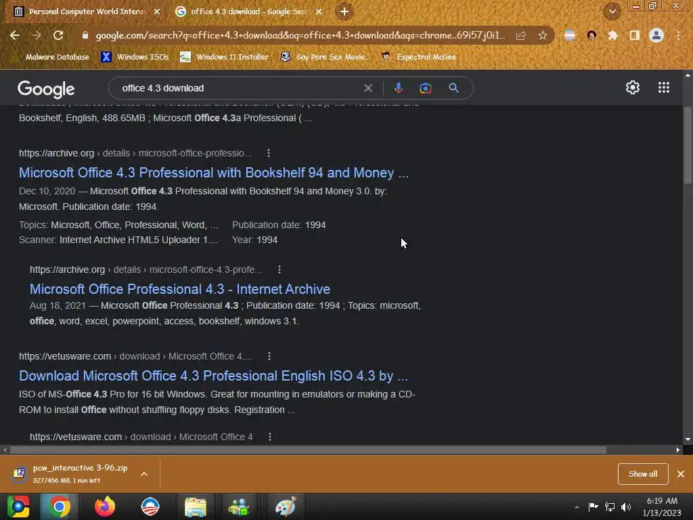Reload the current page
Viewport: 693px width, 520px height.
point(58,35)
